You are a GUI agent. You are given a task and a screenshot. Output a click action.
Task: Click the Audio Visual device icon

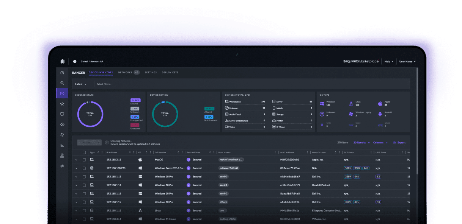tap(227, 114)
